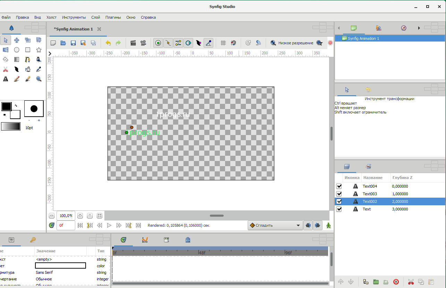Open the Плагины menu

click(x=113, y=17)
